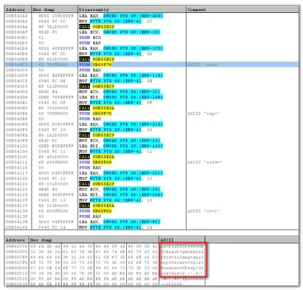Image resolution: width=303 pixels, height=290 pixels.
Task: Click instruction LEA EDI, [EBP-150]
Action: click(x=121, y=146)
